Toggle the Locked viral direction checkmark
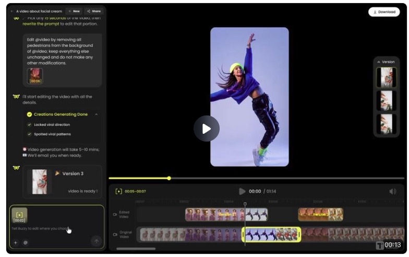Screen dimensions: 409x257 tap(29, 125)
